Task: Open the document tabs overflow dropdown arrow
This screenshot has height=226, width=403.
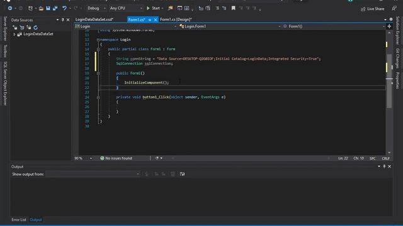Action: pyautogui.click(x=385, y=19)
